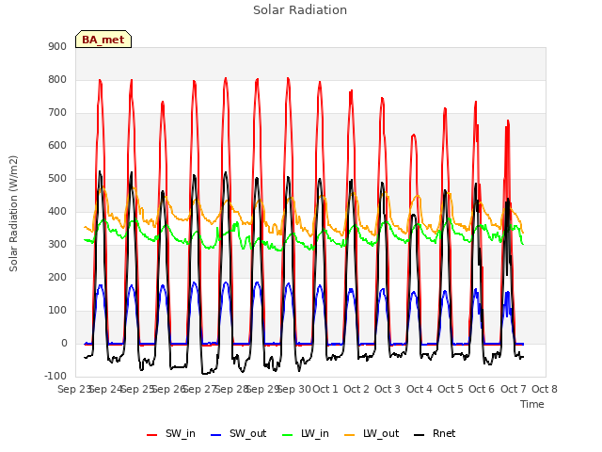Click the Sep 30 x-axis label
Image resolution: width=602 pixels, height=452 pixels.
tap(294, 389)
